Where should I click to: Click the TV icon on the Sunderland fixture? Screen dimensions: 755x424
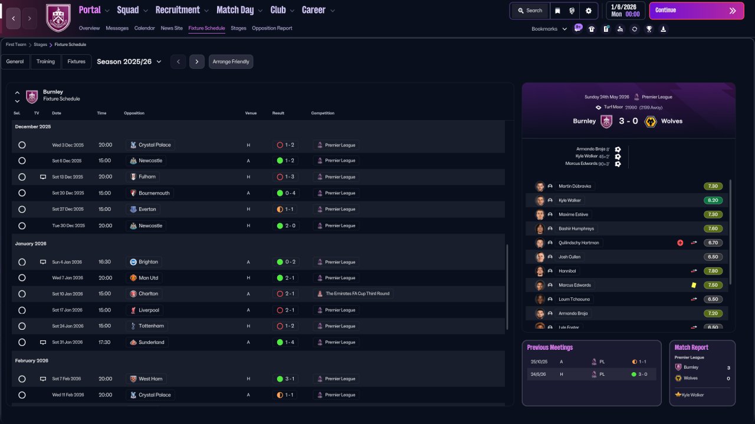point(42,342)
